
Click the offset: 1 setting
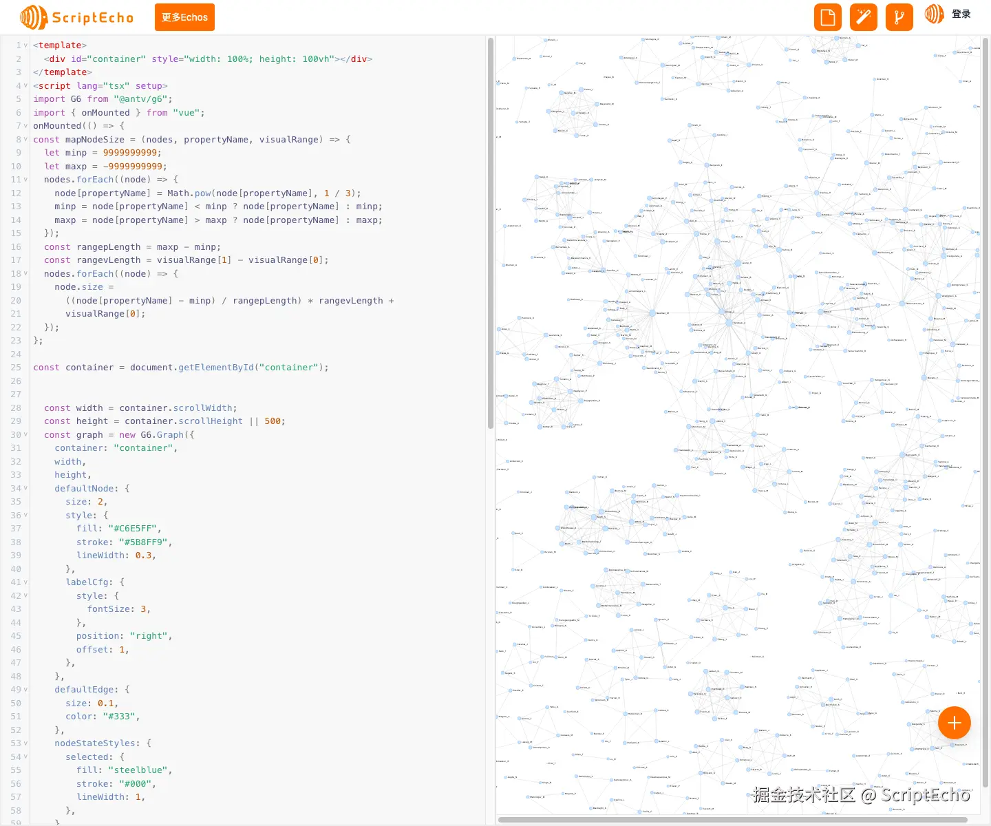[x=100, y=650]
